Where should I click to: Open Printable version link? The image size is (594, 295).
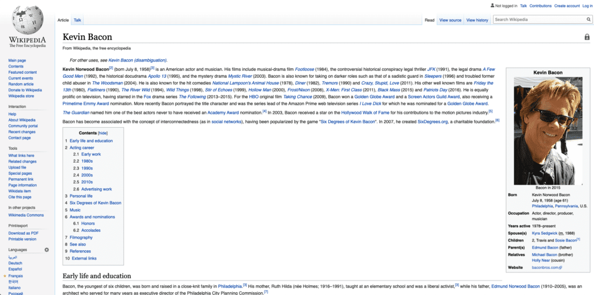22,239
